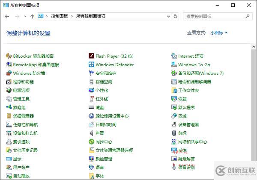257x180 pixels.
Task: Go back with the back arrow
Action: pos(7,16)
